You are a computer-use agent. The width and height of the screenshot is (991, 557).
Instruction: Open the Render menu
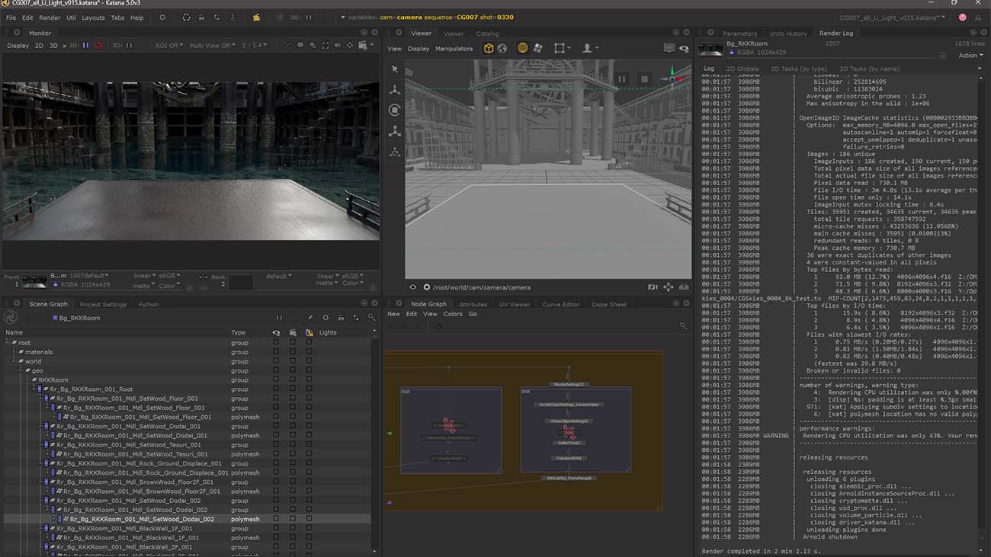click(50, 18)
